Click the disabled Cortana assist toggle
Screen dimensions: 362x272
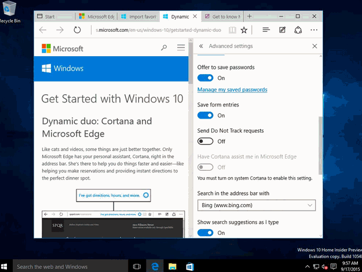point(205,167)
